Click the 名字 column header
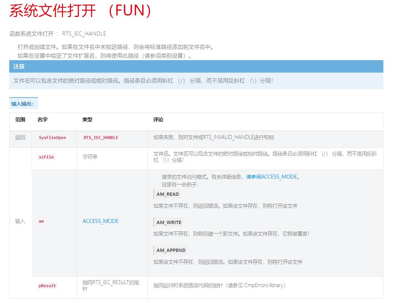The width and height of the screenshot is (394, 304). pos(43,120)
